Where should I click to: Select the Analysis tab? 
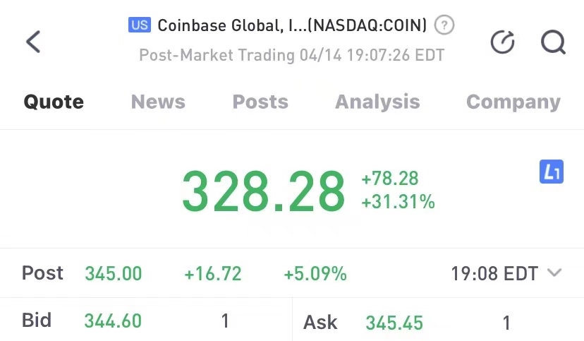[377, 102]
